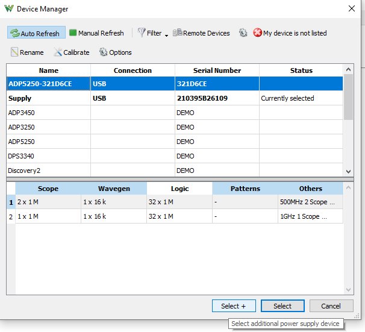
Task: Click the Status column header
Action: point(301,70)
